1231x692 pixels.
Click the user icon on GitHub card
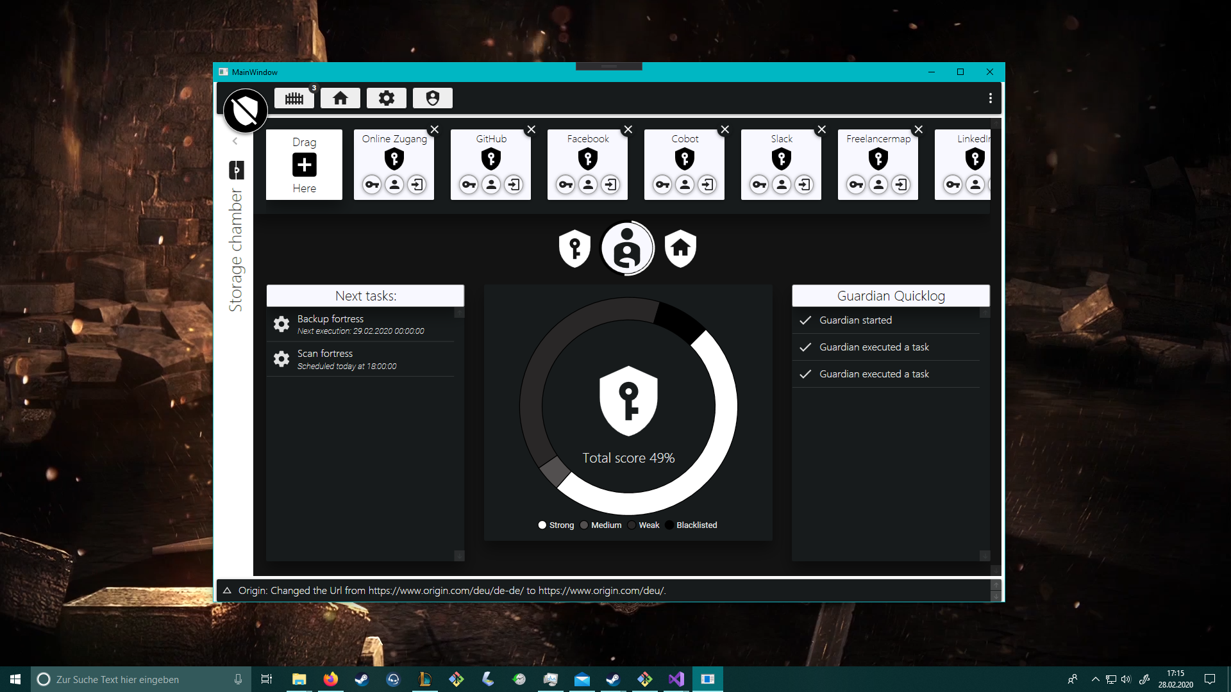click(x=492, y=185)
